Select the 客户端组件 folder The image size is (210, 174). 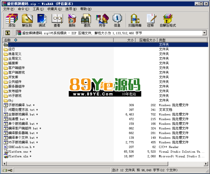pyautogui.click(x=14, y=68)
